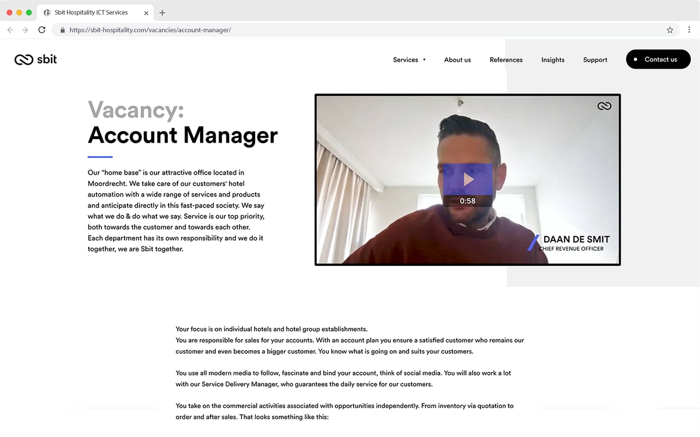Reload the page with refresh icon
Image resolution: width=700 pixels, height=437 pixels.
tap(42, 30)
